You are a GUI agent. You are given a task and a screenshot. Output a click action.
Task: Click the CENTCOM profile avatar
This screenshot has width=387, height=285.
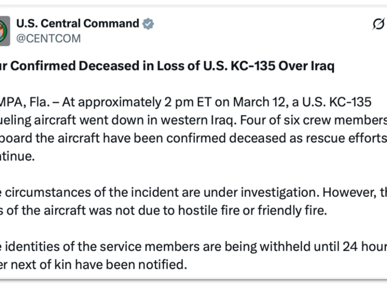pos(4,31)
